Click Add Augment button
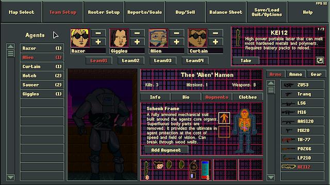This screenshot has width=330, height=185. coord(166,150)
